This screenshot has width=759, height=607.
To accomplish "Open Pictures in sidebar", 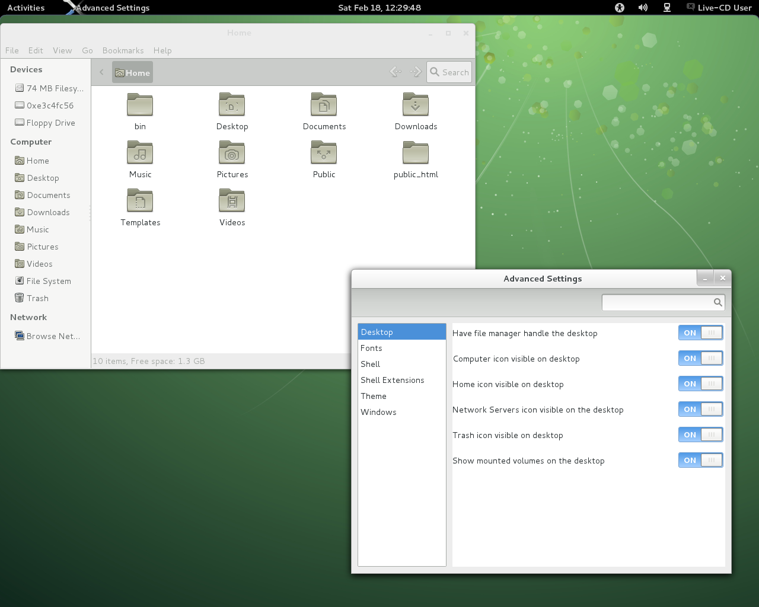I will (37, 247).
